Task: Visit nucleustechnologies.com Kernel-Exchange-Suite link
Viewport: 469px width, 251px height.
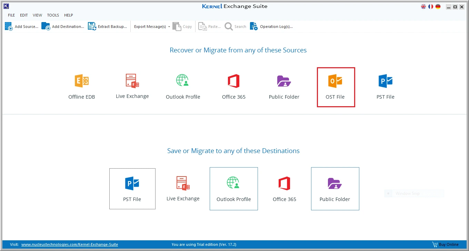Action: (x=70, y=244)
